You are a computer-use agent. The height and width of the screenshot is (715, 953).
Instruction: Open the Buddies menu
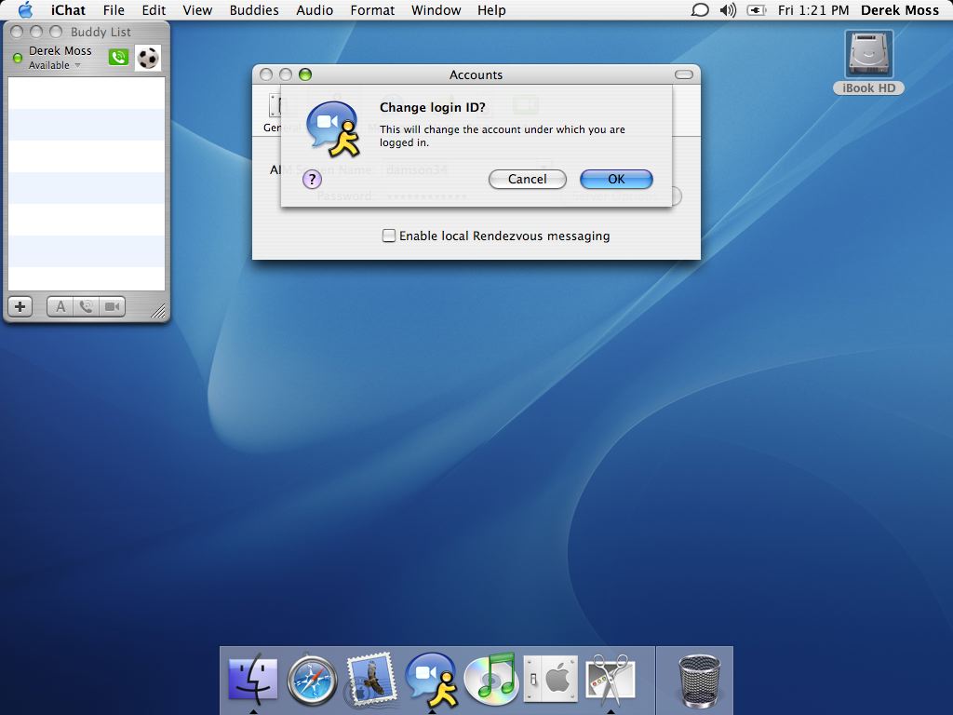(254, 10)
